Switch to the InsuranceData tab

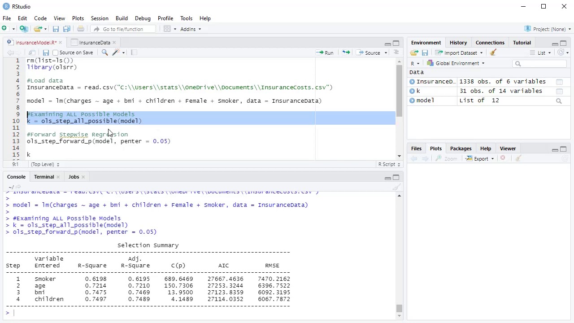94,43
